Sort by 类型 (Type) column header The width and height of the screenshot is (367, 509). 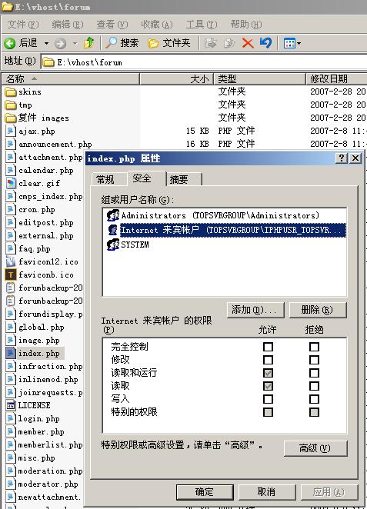tap(259, 78)
